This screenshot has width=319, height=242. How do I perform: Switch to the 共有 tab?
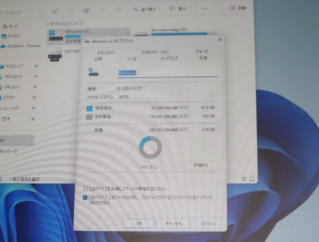pyautogui.click(x=203, y=58)
